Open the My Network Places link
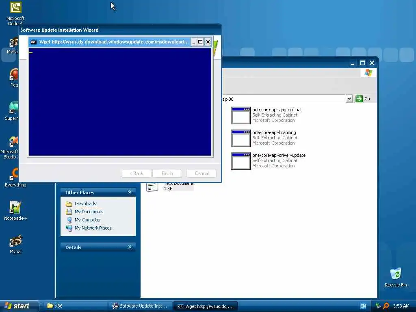 pyautogui.click(x=93, y=228)
